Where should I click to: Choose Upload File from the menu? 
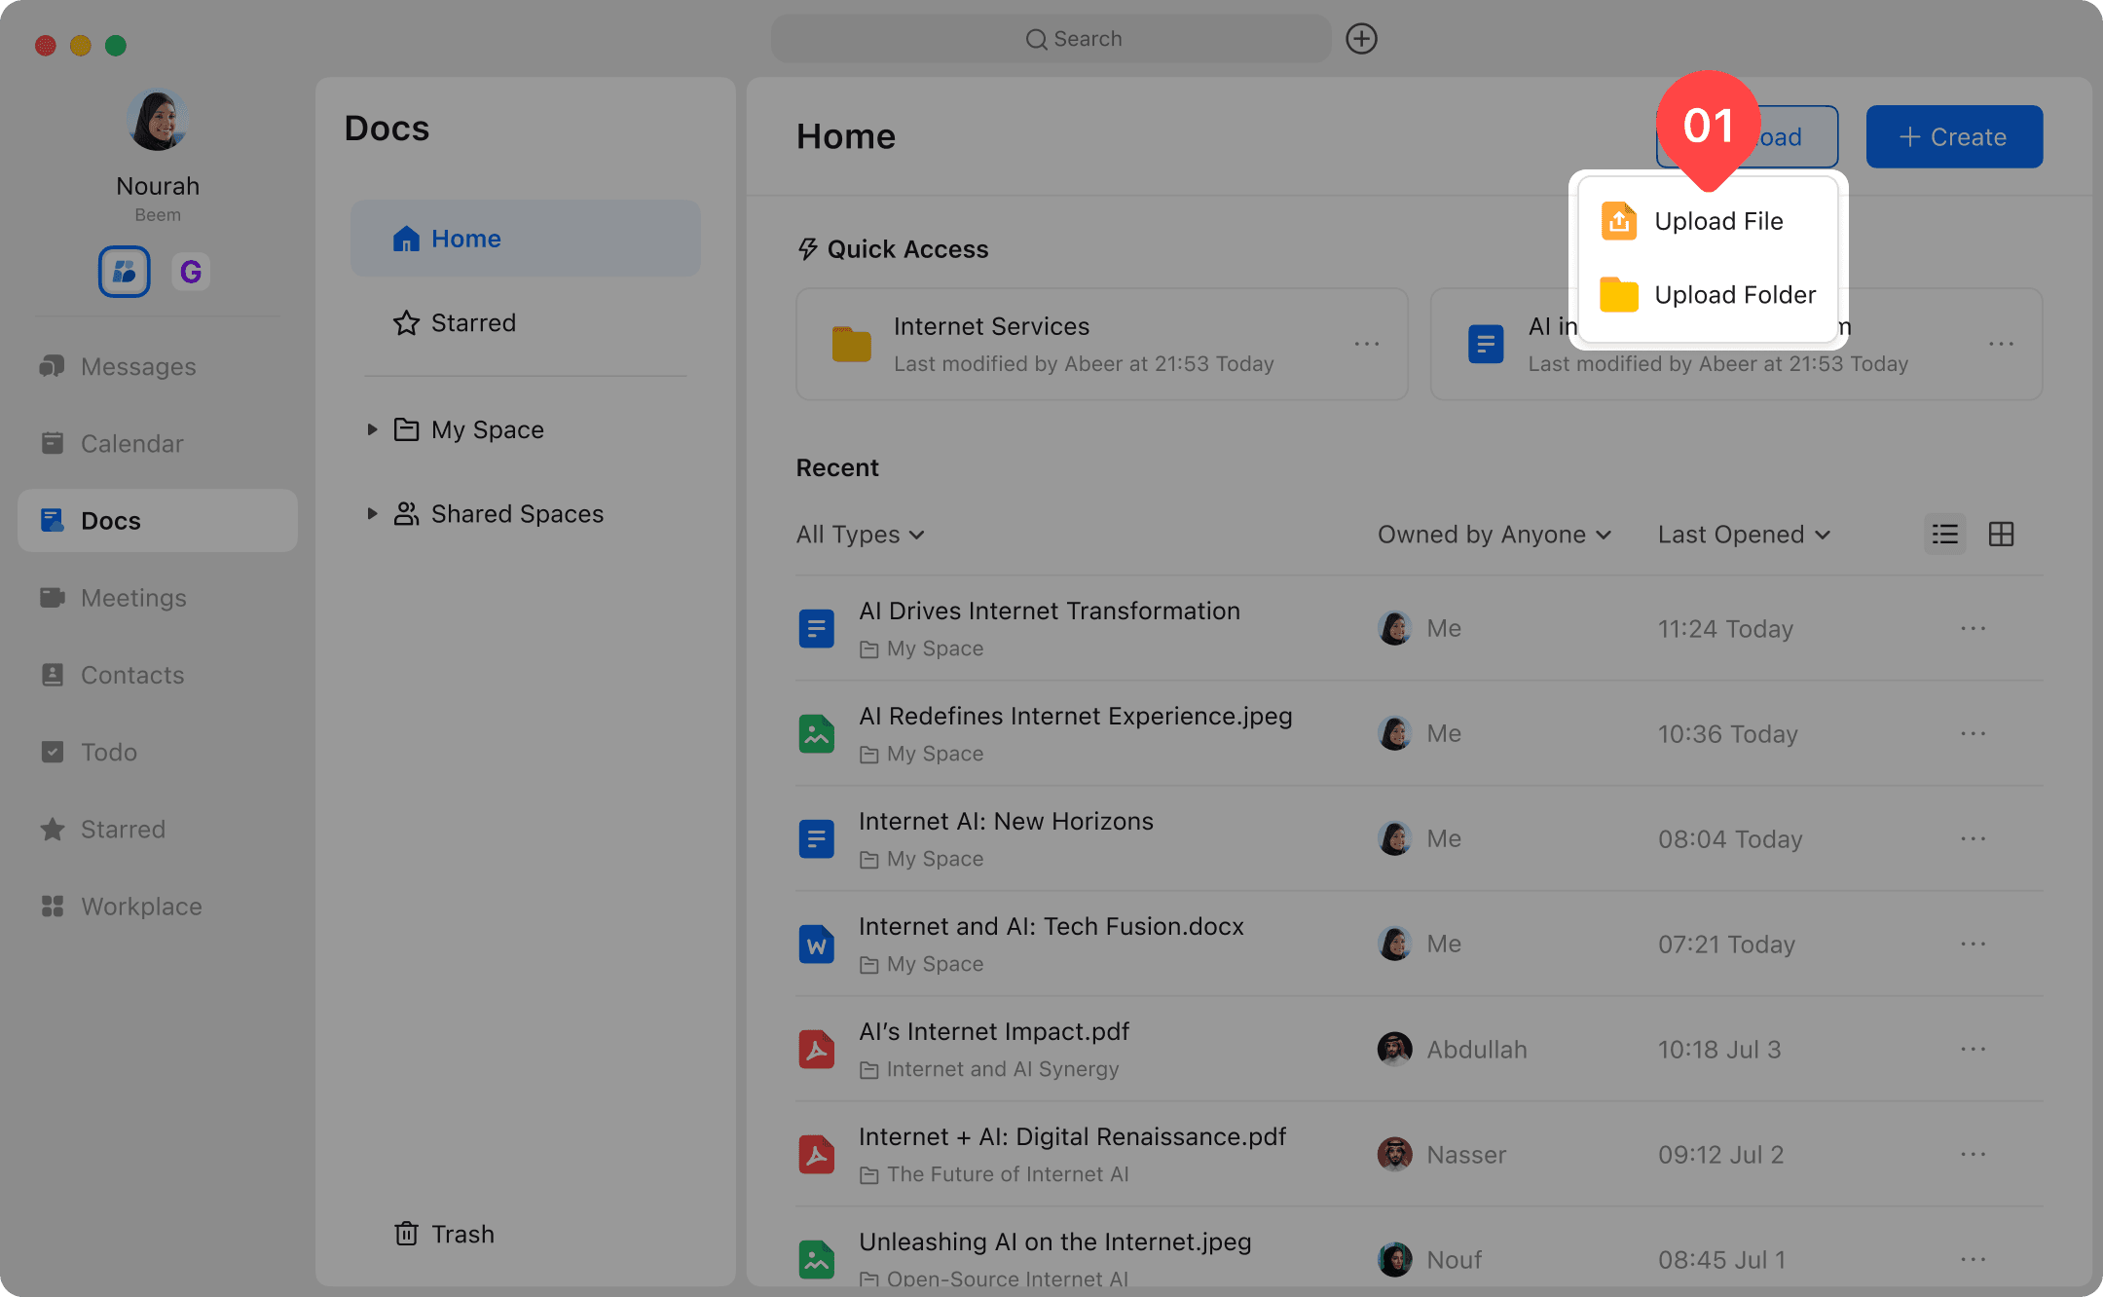(1717, 221)
